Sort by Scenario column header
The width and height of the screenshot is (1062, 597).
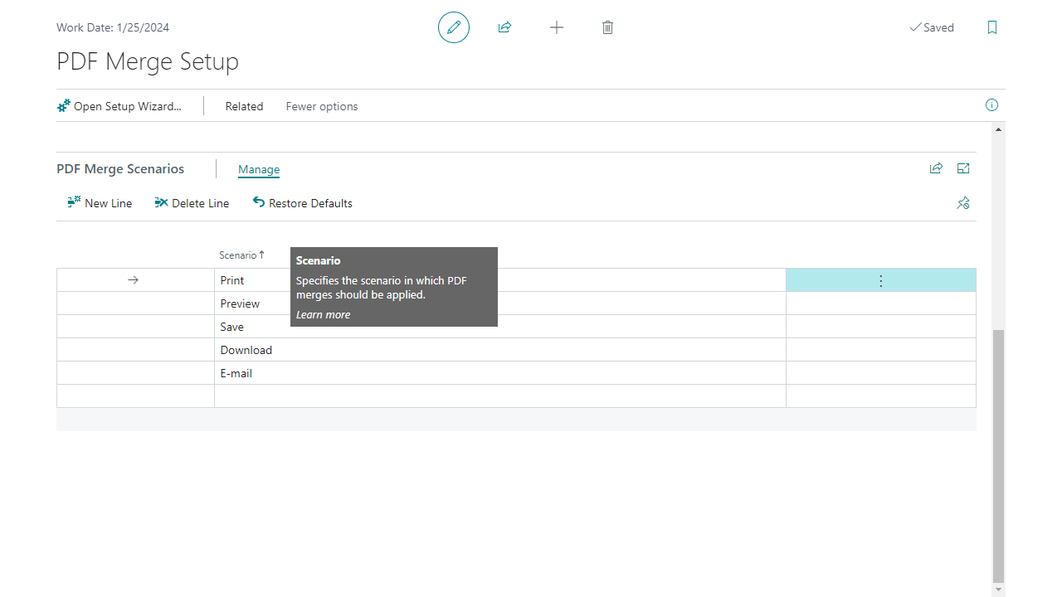[238, 255]
